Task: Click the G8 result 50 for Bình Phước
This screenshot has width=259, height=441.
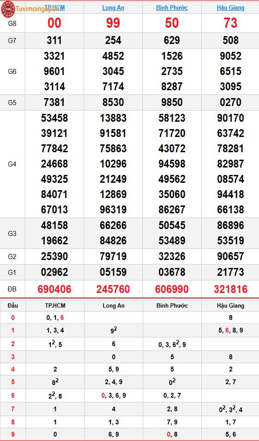Action: (172, 23)
